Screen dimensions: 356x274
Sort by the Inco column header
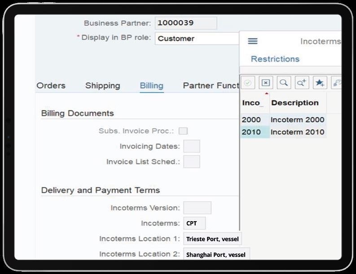pos(255,103)
